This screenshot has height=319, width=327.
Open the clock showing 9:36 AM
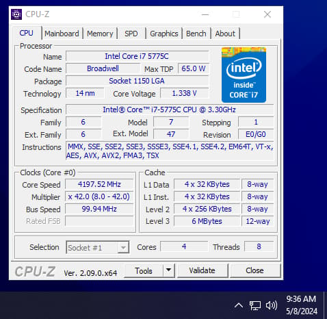[302, 305]
